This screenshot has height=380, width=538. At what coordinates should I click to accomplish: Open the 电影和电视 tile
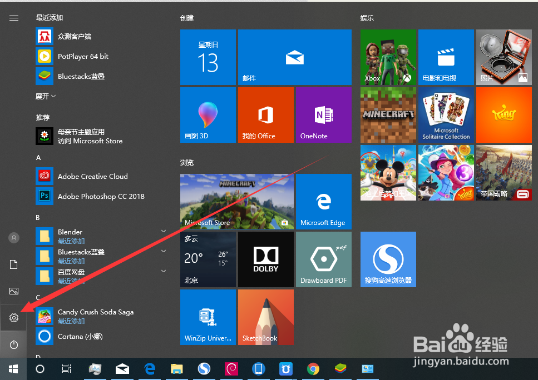click(446, 57)
